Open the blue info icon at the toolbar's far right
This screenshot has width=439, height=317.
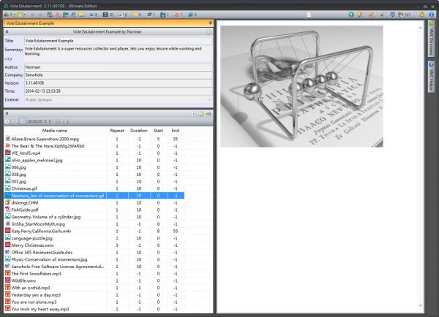[x=432, y=15]
